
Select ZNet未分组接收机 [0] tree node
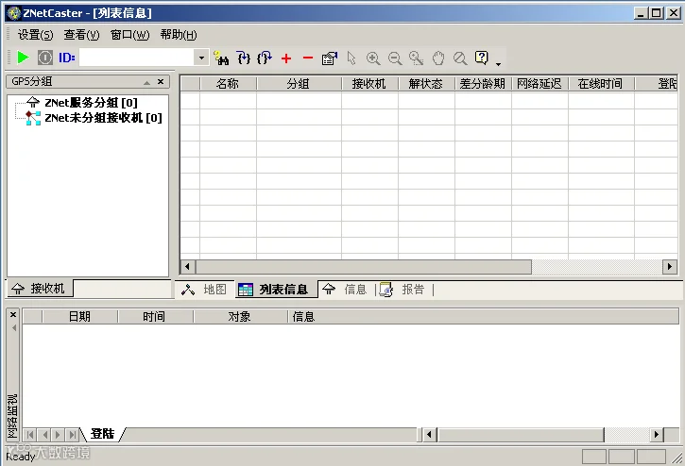[103, 118]
